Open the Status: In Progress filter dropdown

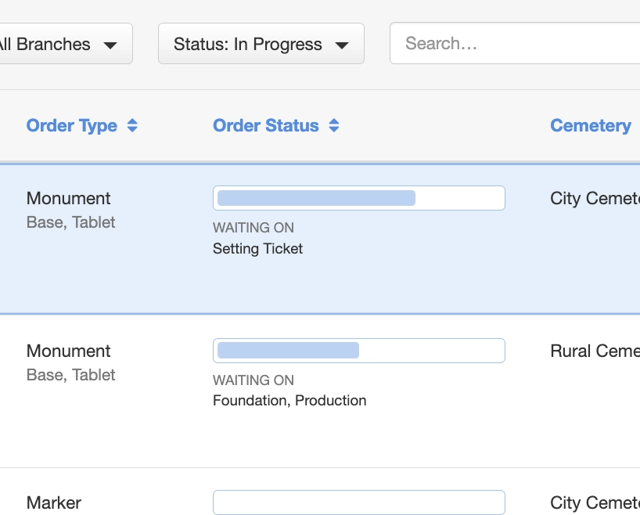(x=261, y=45)
